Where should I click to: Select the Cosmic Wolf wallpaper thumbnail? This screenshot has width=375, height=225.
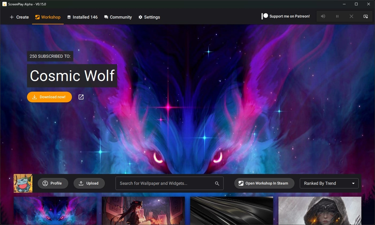55,211
